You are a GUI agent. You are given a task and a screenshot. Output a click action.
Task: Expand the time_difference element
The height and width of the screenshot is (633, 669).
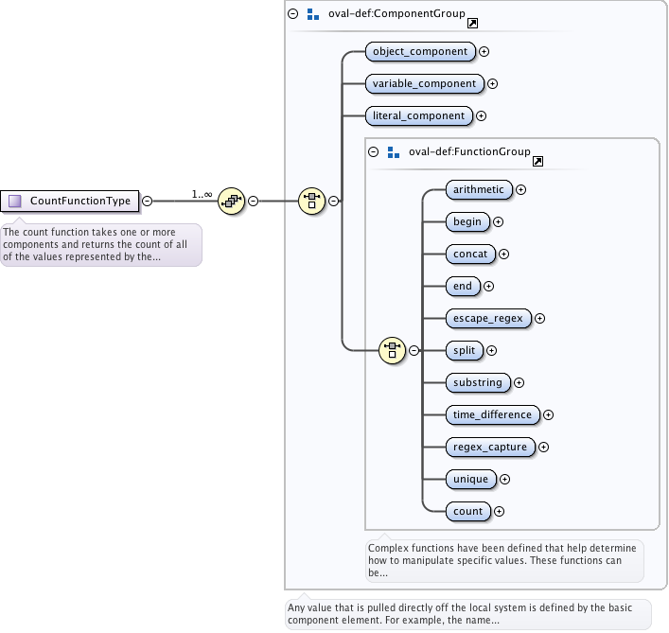548,414
